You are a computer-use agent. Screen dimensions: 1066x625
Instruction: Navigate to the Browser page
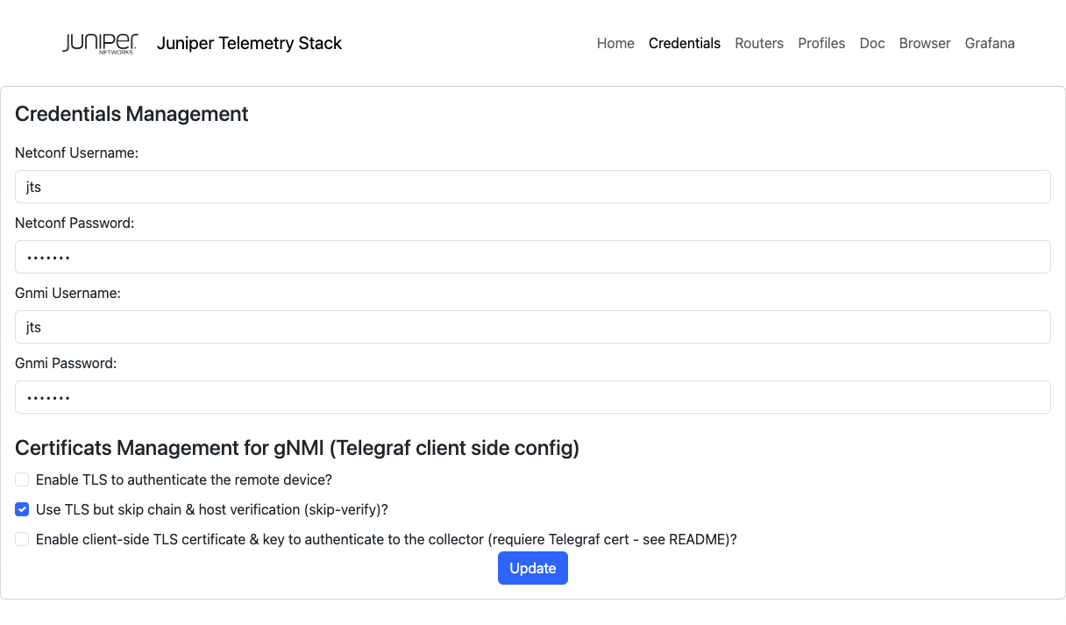coord(925,43)
